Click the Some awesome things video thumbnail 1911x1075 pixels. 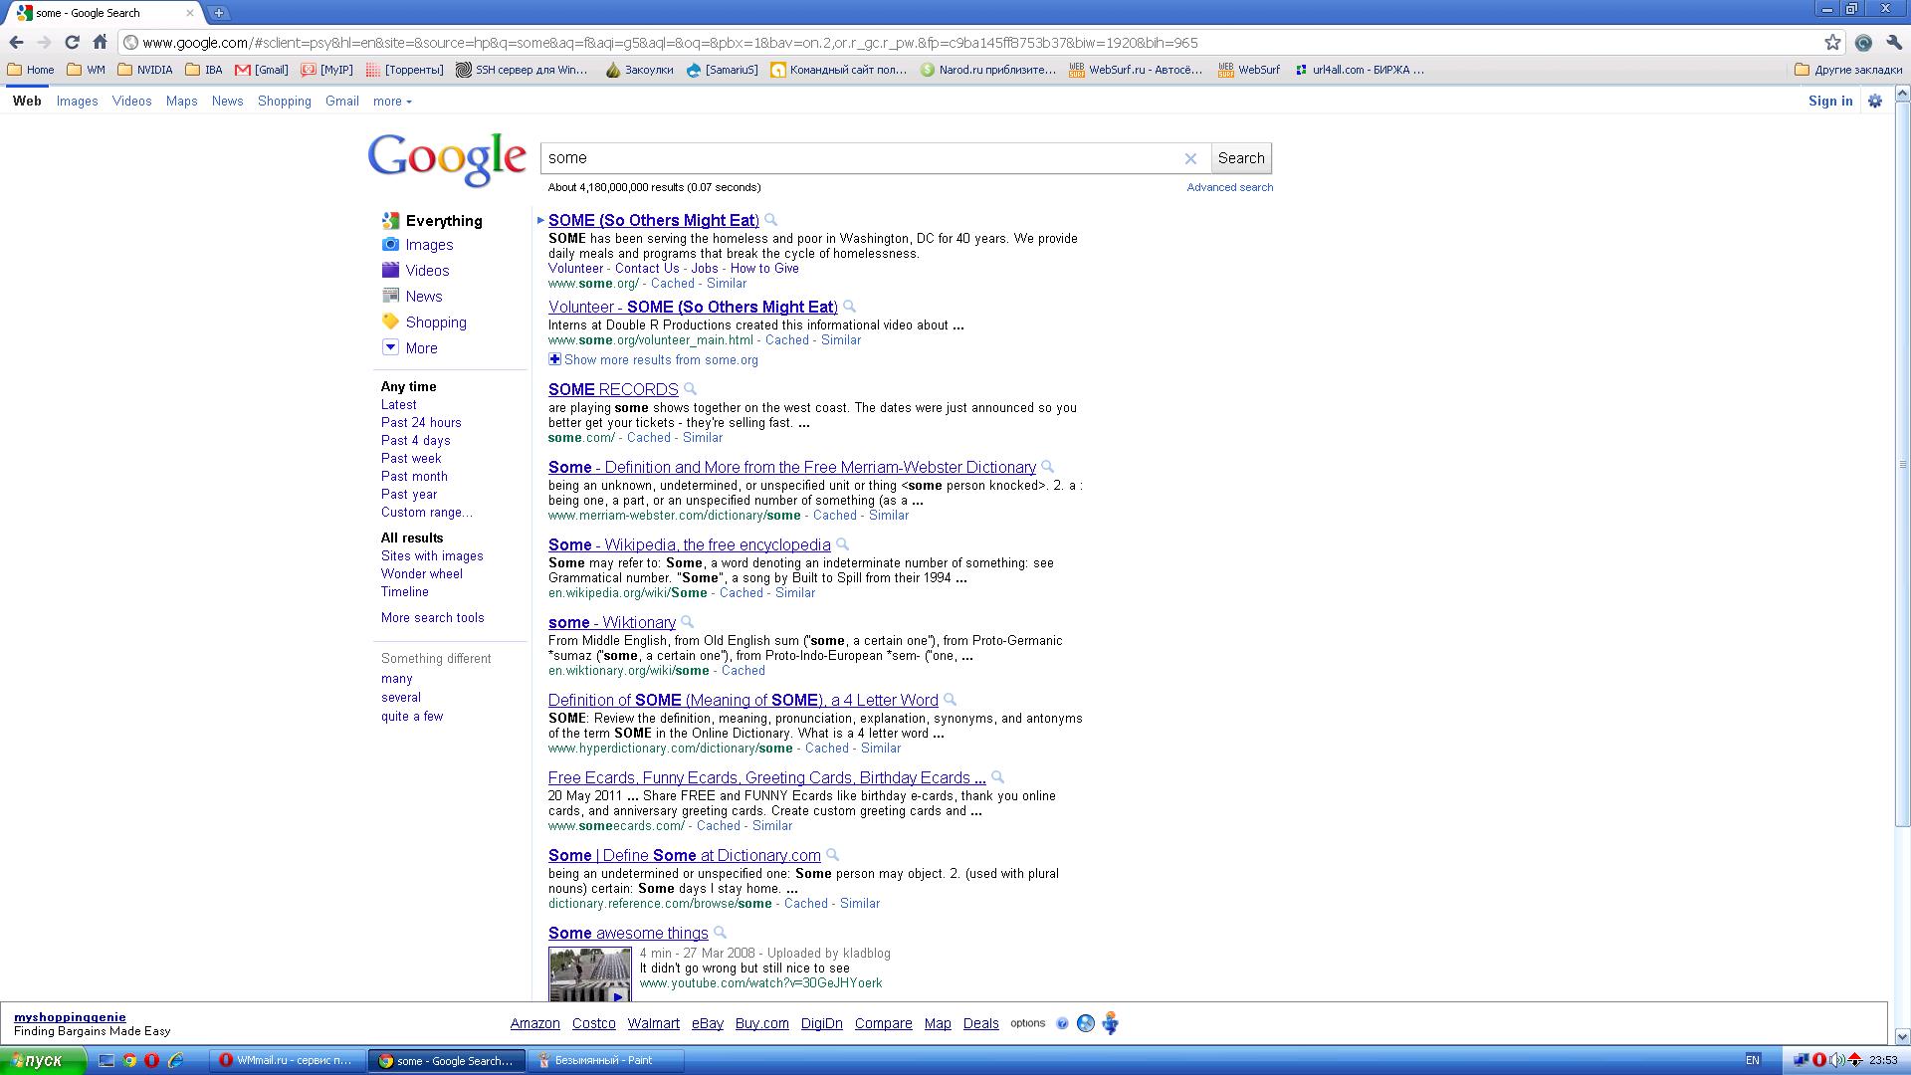coord(589,974)
